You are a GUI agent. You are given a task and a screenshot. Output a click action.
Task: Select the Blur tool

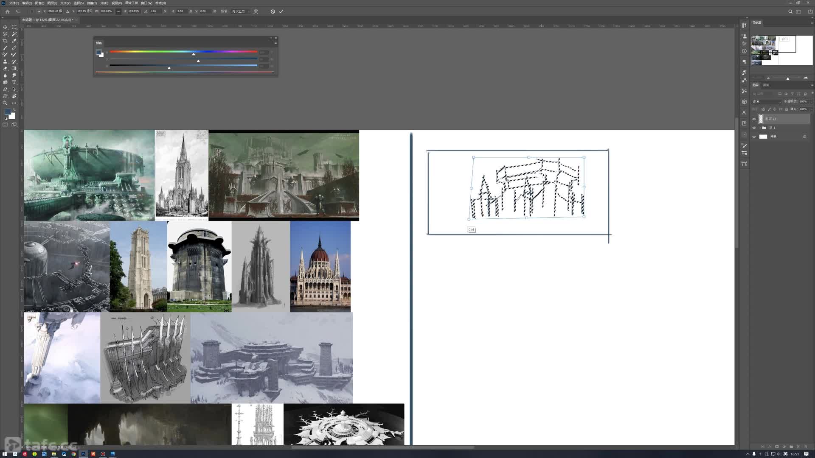click(x=5, y=75)
